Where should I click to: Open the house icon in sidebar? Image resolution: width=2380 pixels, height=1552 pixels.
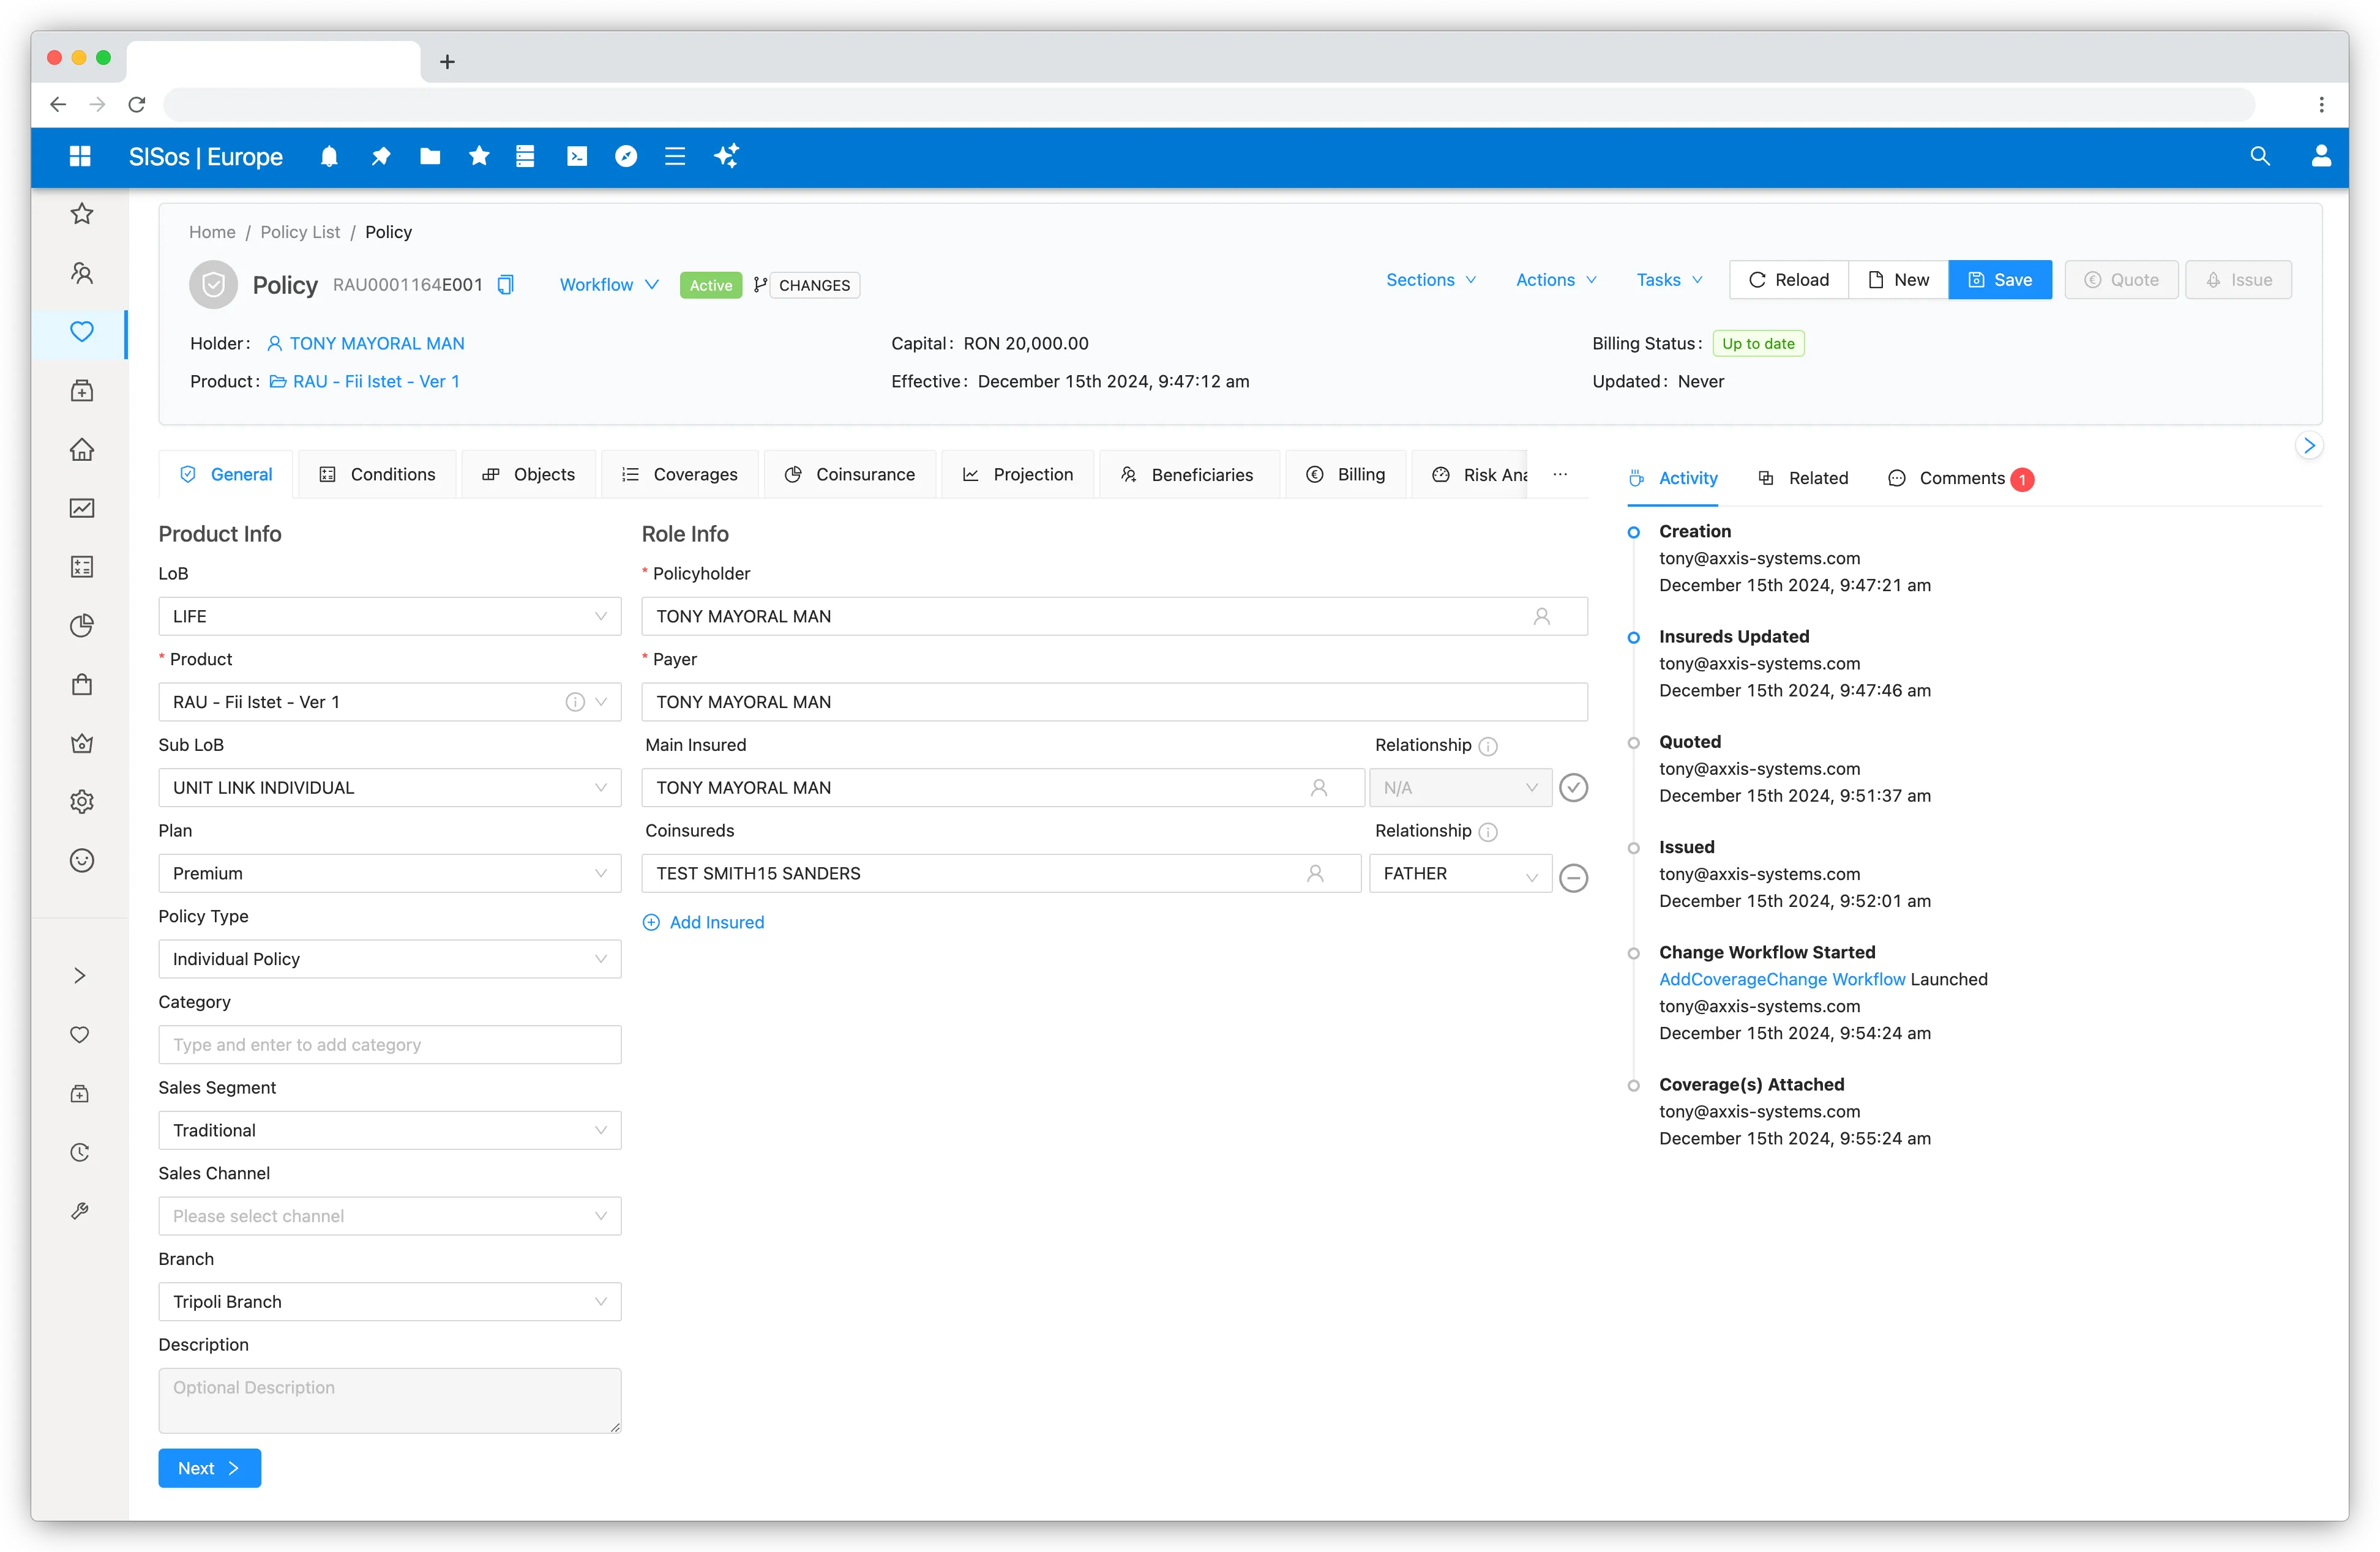point(82,450)
